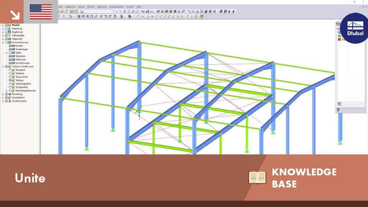Click the red flag rightmost toolbar icon

234,11
